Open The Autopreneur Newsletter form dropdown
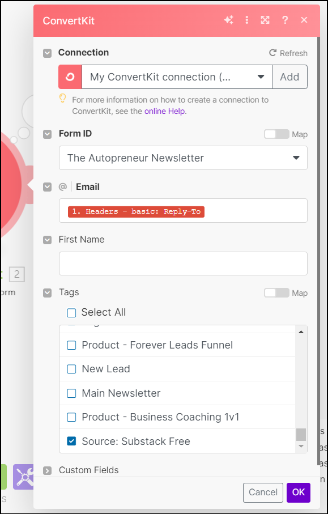Screen dimensions: 328x514 [x=183, y=158]
